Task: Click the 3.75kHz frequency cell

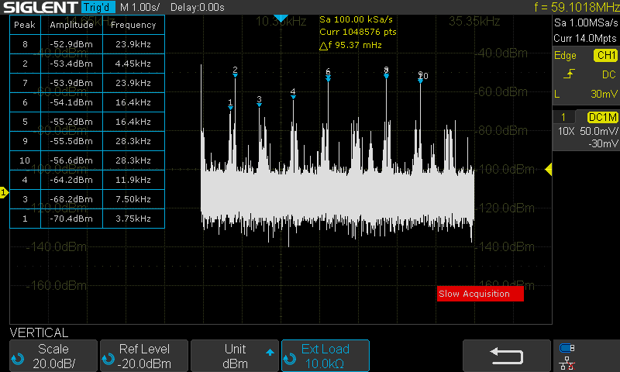Action: point(133,219)
